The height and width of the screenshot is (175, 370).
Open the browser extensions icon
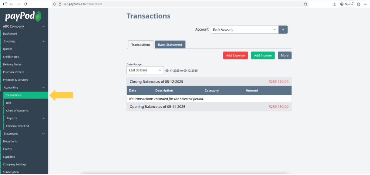coord(359,4)
